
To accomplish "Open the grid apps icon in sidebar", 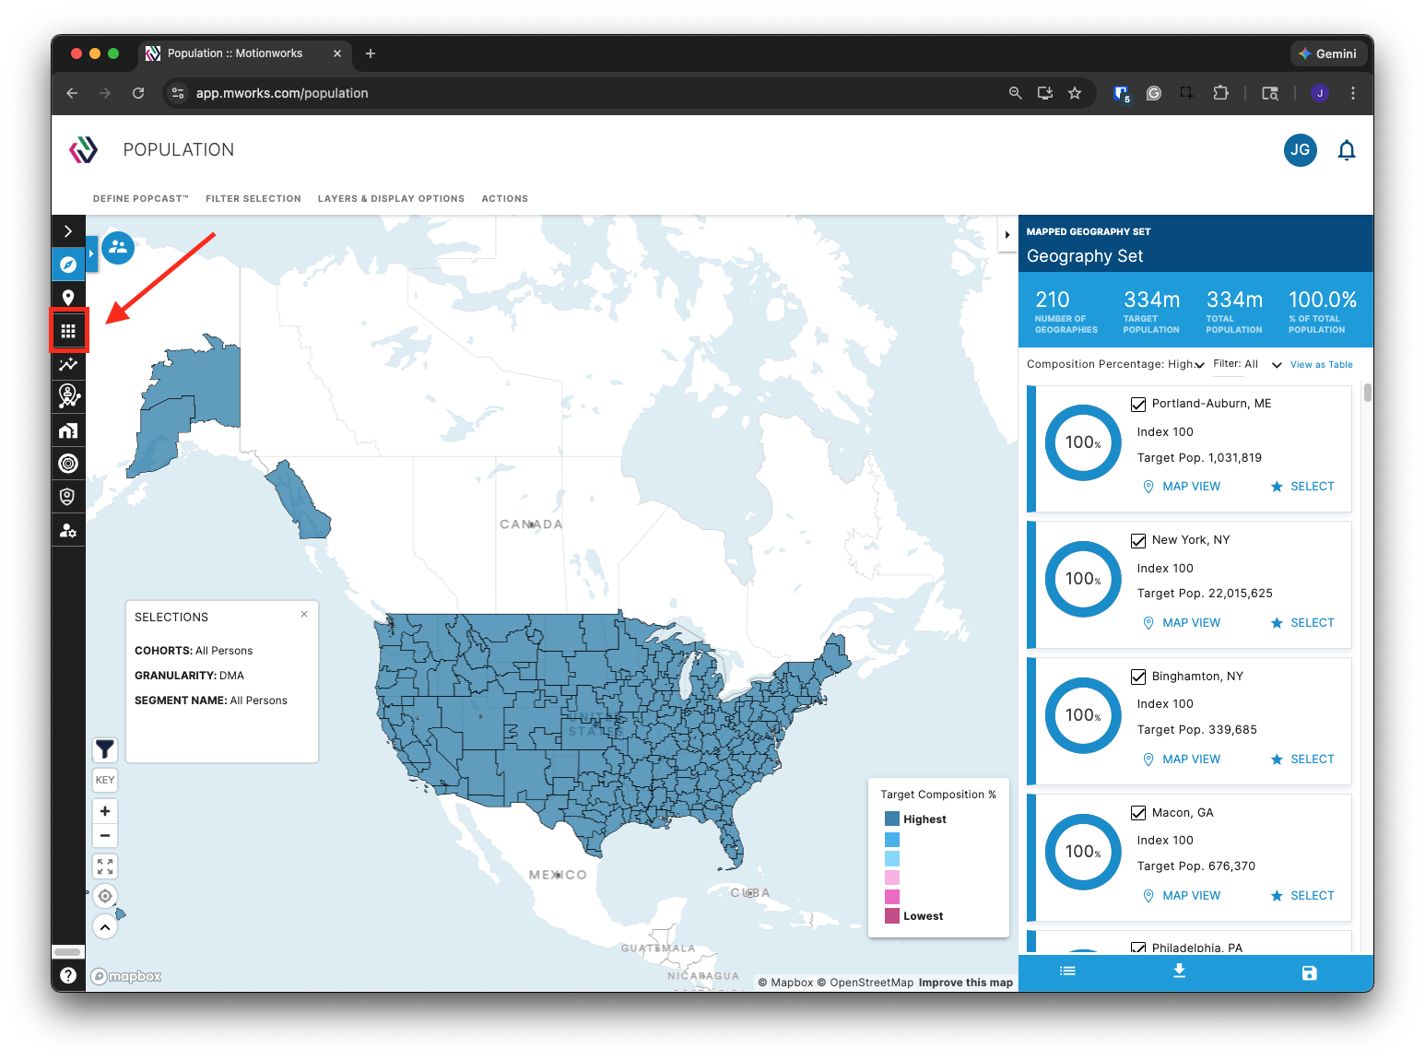I will point(68,331).
